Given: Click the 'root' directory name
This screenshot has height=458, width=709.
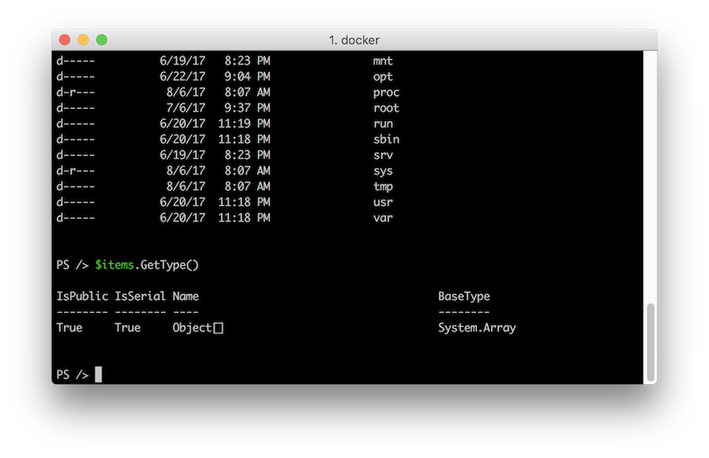Looking at the screenshot, I should (x=386, y=108).
